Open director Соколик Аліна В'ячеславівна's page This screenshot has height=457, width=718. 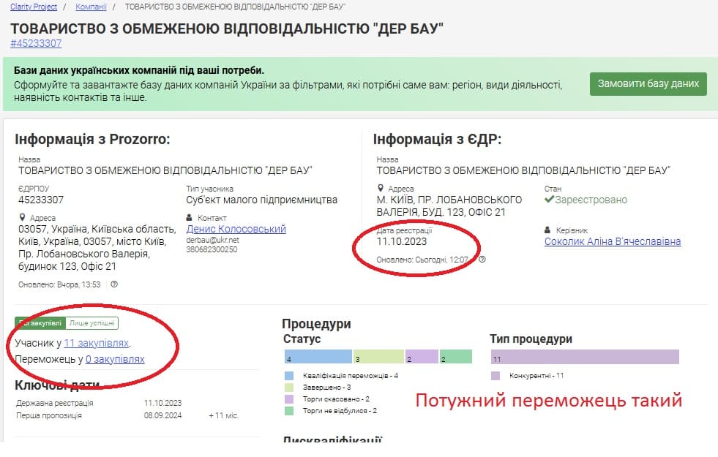tap(613, 241)
